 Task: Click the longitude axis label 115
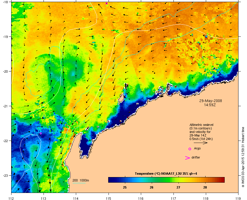(109, 198)
